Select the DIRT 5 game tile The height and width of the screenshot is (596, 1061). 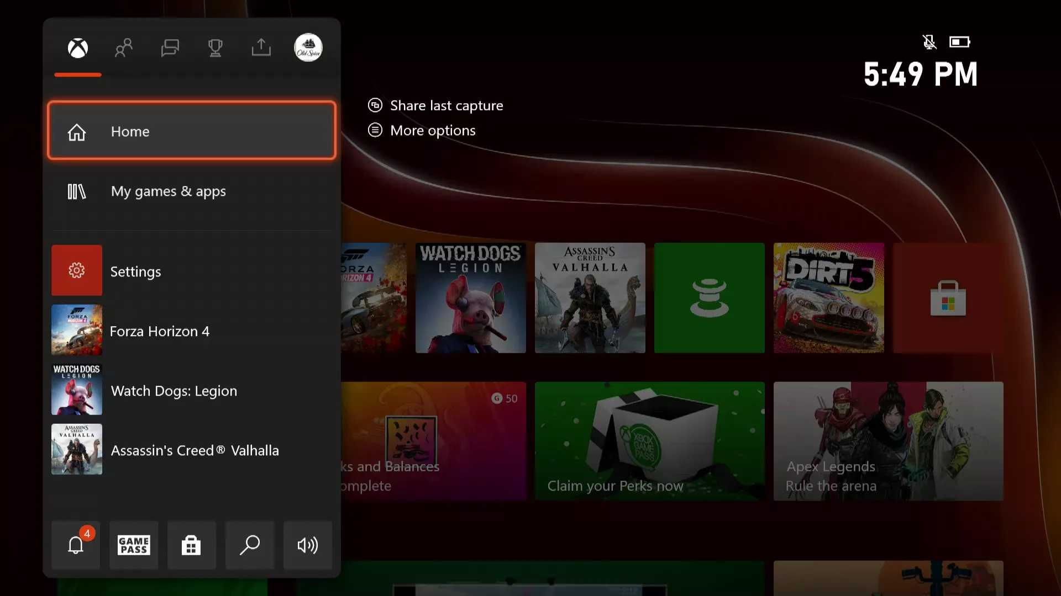click(x=828, y=298)
